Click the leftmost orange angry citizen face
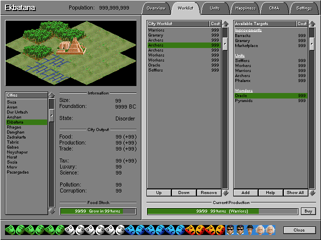 click(x=190, y=230)
